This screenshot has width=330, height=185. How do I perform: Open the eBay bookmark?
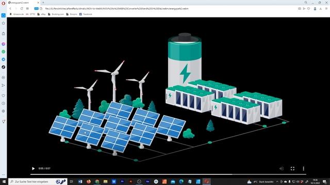click(x=42, y=14)
